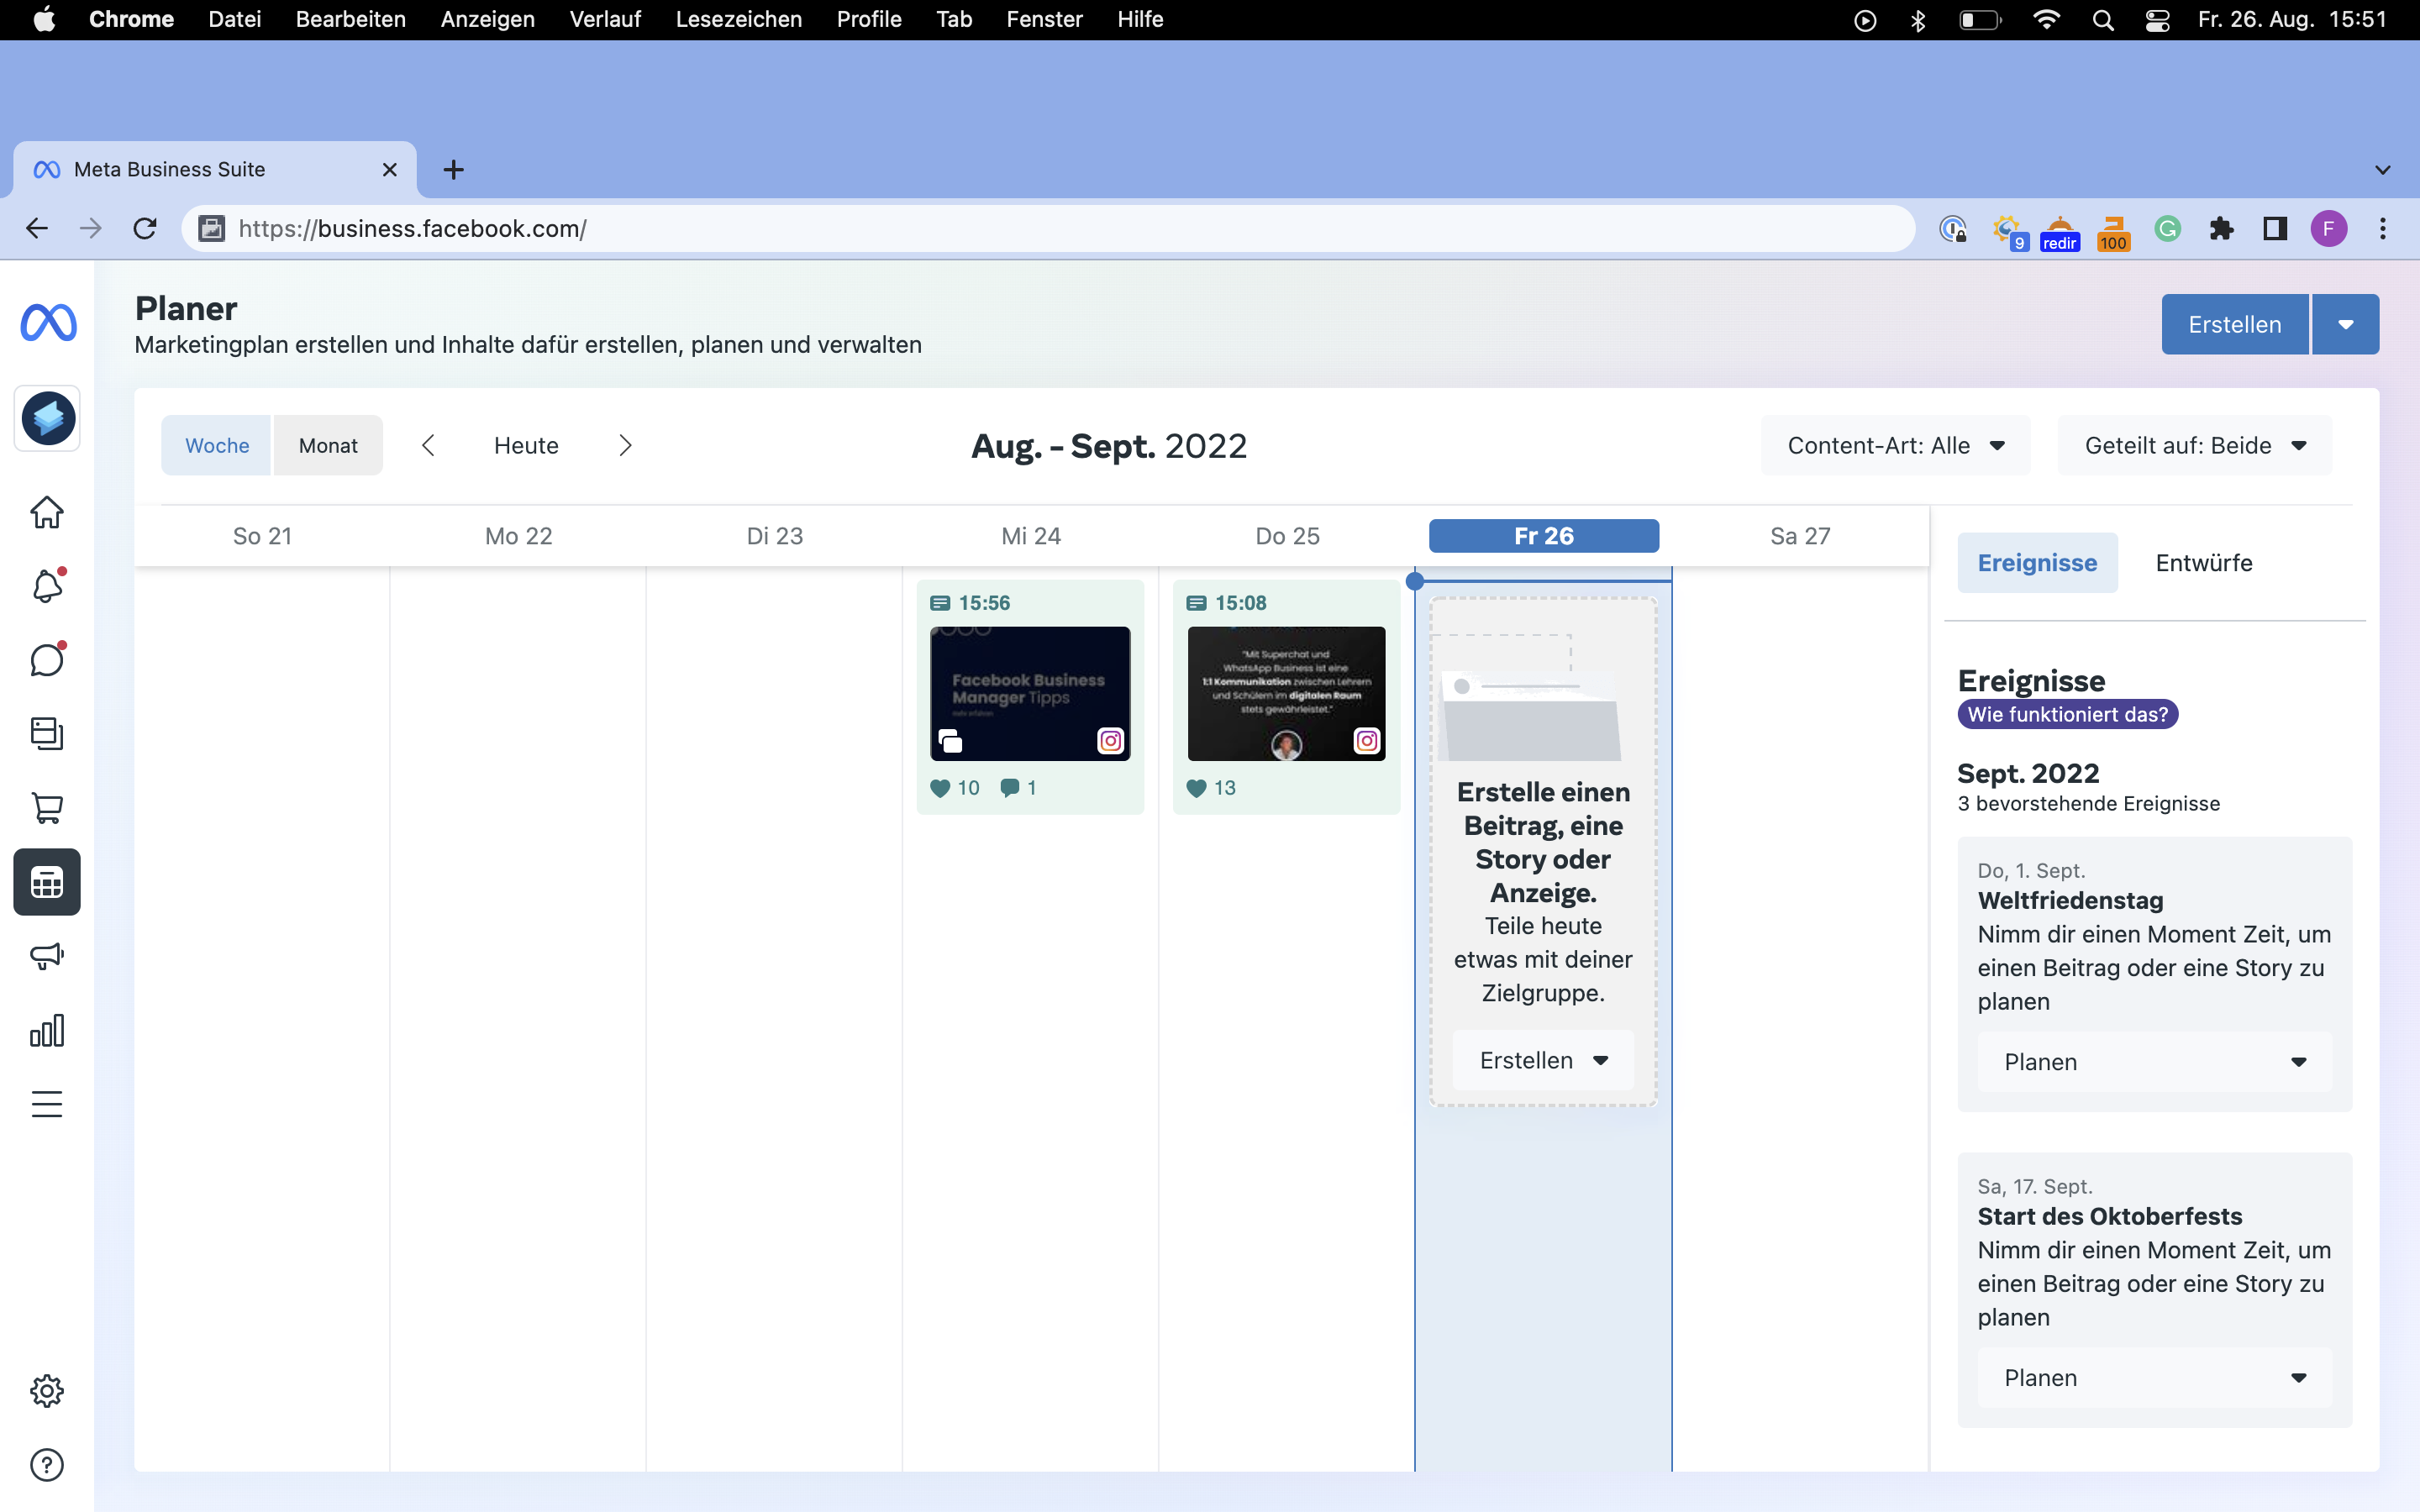Open the Notifications bell icon
This screenshot has height=1512, width=2420.
click(x=47, y=586)
